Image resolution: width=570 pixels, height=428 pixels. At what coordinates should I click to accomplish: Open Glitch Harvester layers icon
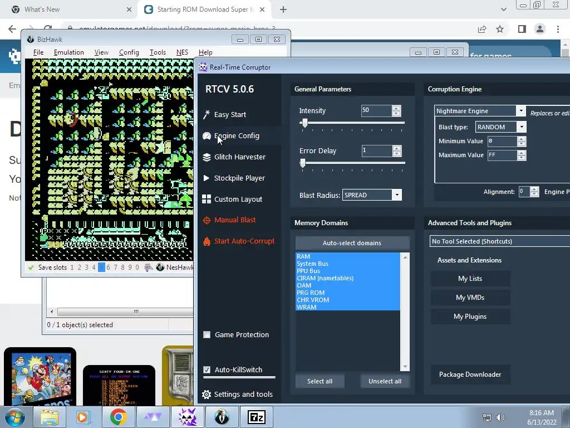[207, 157]
